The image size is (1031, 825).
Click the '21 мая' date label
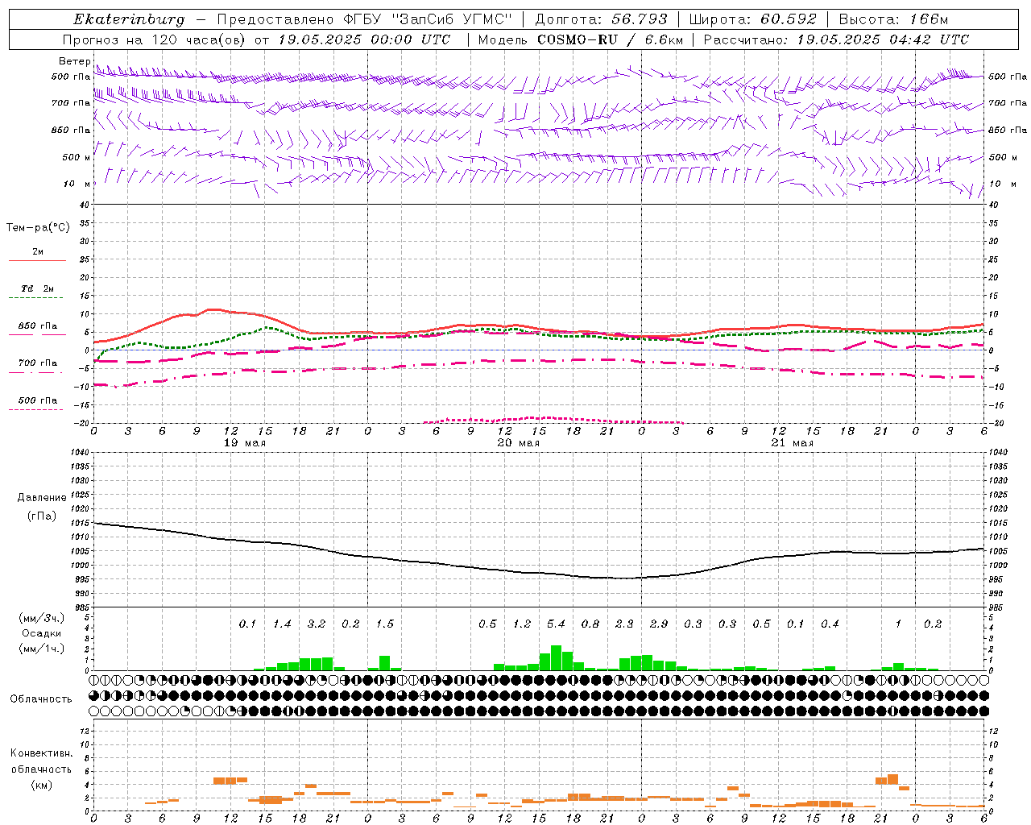coord(792,443)
